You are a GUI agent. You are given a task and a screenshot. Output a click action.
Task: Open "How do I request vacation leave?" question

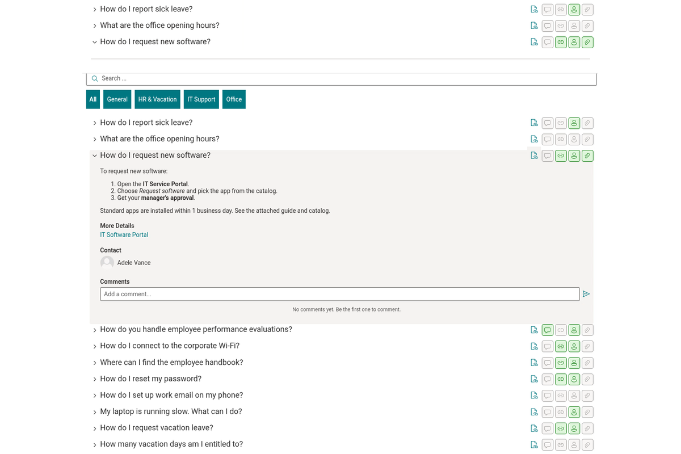157,428
